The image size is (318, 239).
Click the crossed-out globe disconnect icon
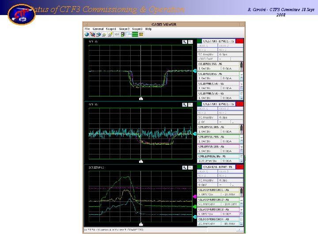coord(93,35)
